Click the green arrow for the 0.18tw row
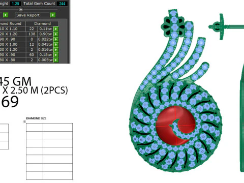The height and width of the screenshot is (183, 244). coord(56,55)
